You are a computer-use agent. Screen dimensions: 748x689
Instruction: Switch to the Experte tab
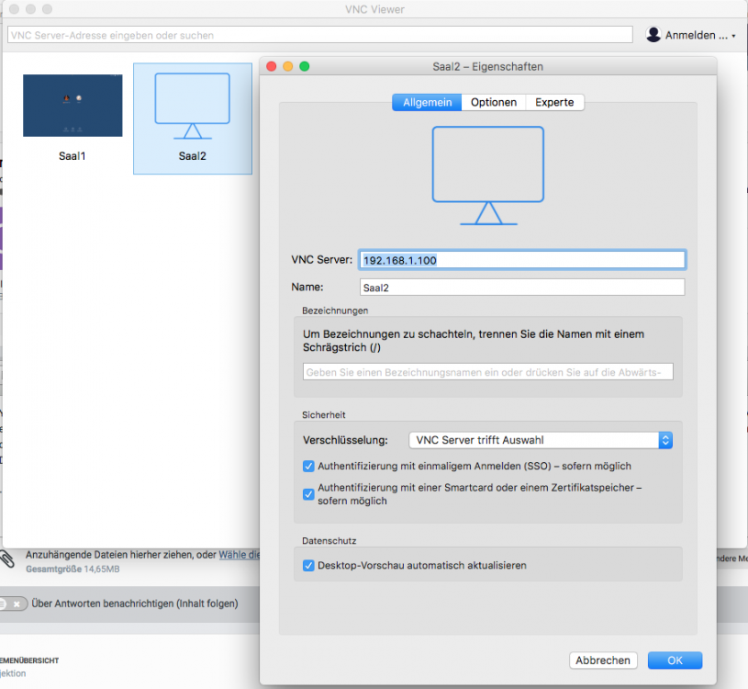[x=554, y=103]
